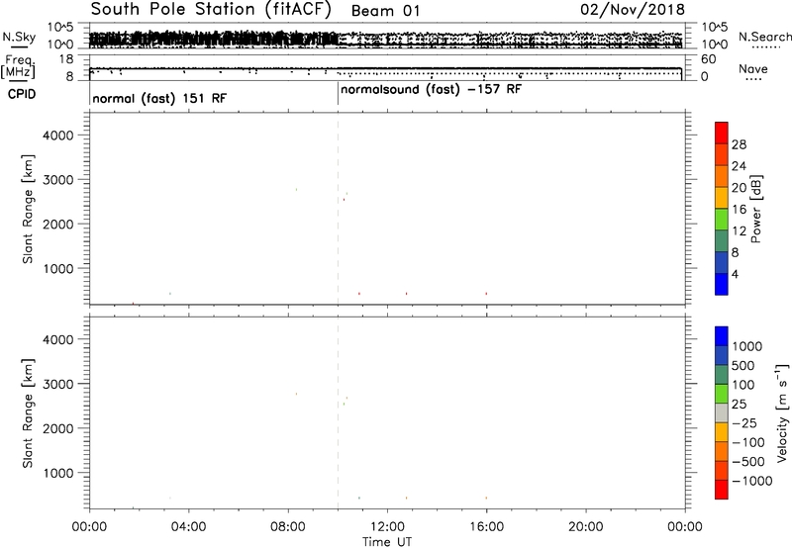
Task: Pick the top red segment of power colorbar
Action: [722, 133]
